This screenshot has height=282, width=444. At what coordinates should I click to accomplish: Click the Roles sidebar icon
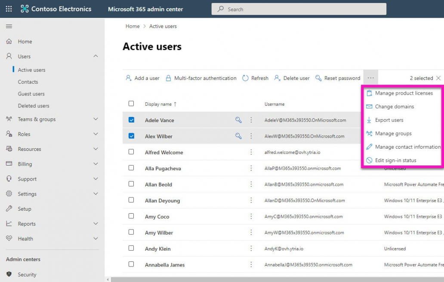(x=9, y=134)
